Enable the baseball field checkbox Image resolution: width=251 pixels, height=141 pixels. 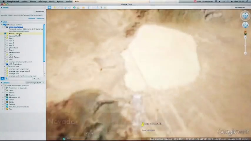tap(5, 36)
